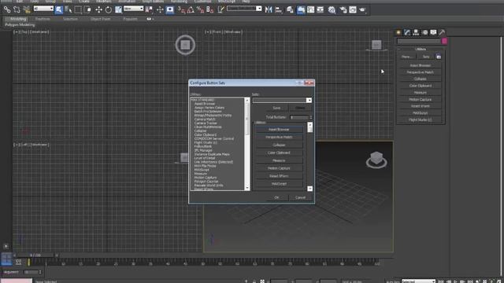Screen dimensions: 504x283
Task: Toggle Percent Snap
Action: click(x=200, y=9)
